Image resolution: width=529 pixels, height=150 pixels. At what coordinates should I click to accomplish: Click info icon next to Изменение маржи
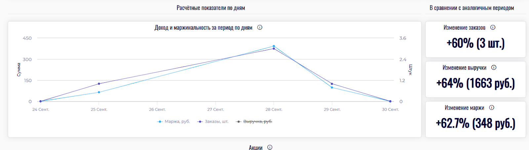coord(492,107)
